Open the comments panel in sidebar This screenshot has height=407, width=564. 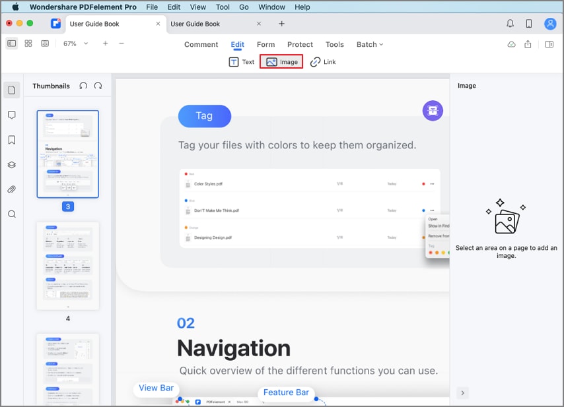coord(11,115)
